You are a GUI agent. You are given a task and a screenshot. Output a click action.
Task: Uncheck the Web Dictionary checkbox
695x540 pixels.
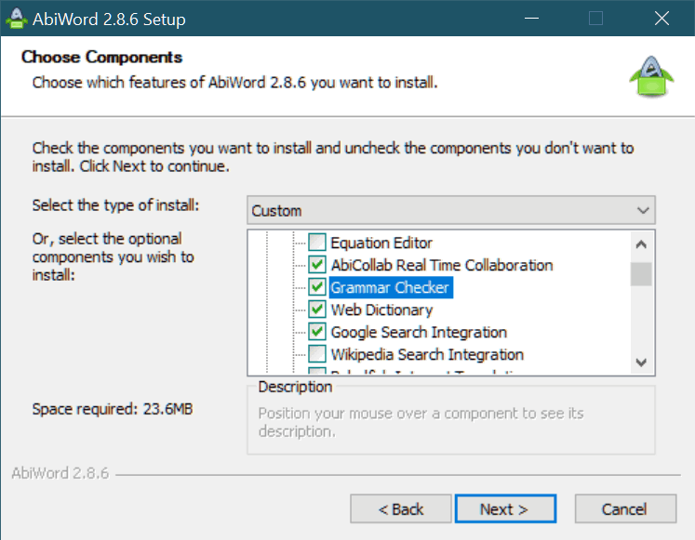[x=317, y=310]
